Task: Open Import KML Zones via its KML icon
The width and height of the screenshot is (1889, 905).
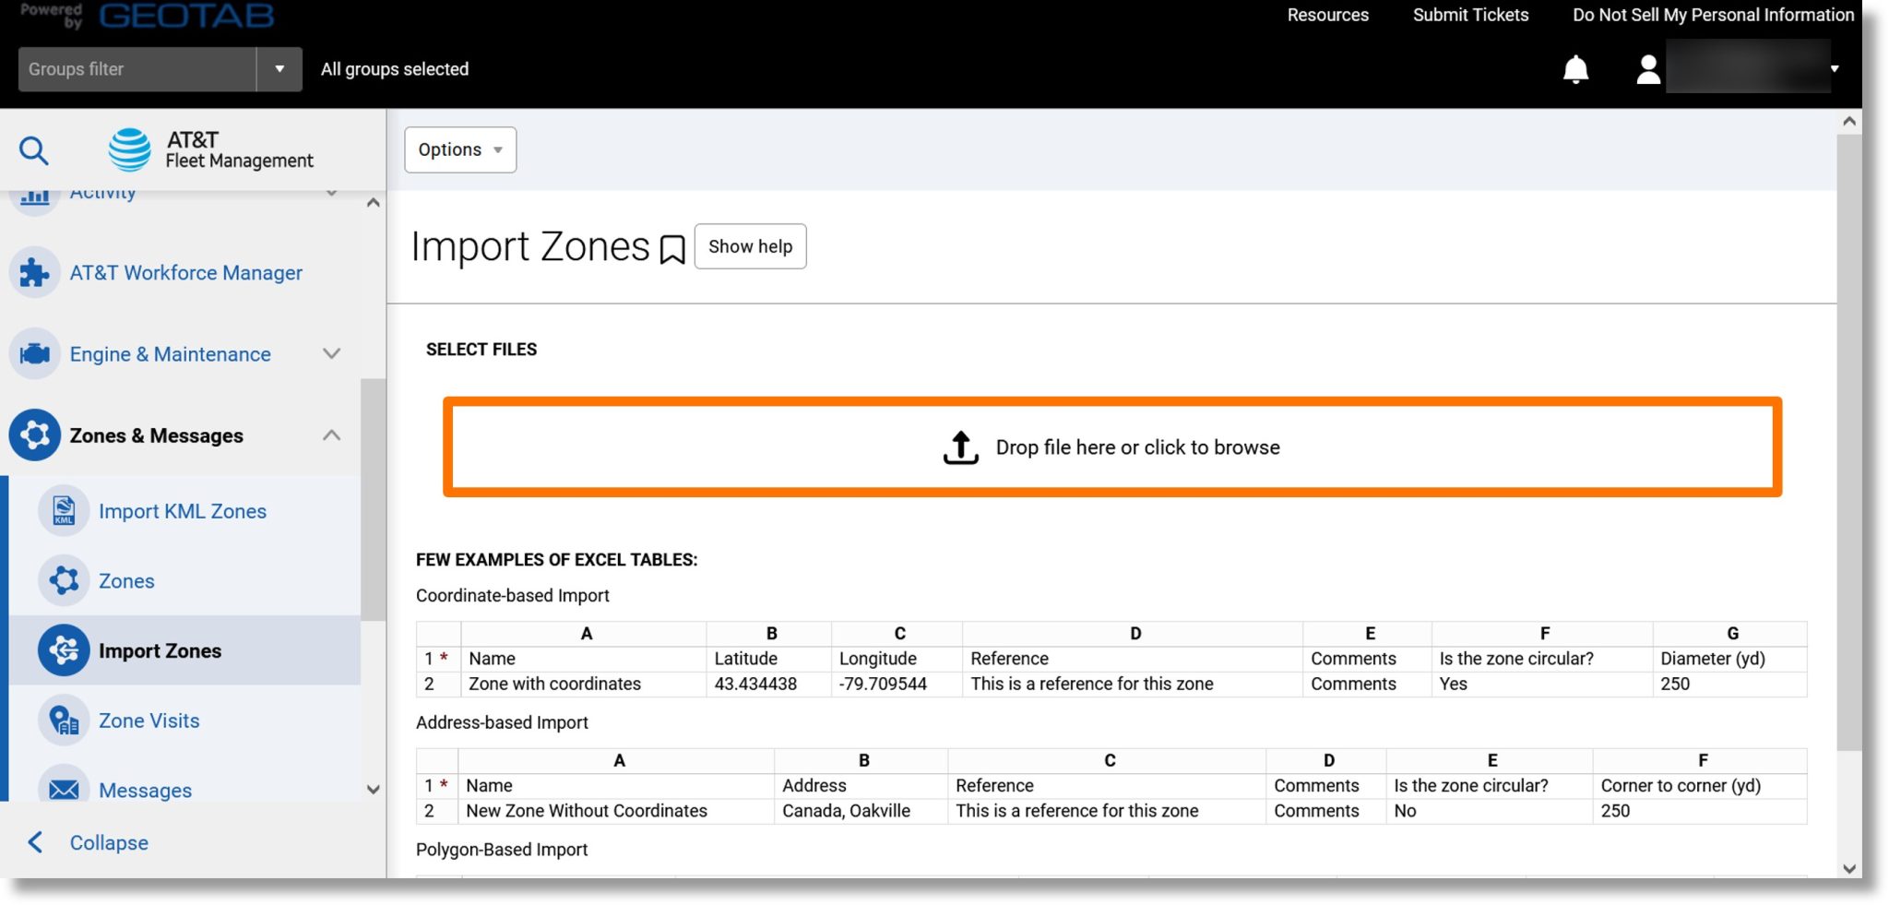Action: (x=63, y=510)
